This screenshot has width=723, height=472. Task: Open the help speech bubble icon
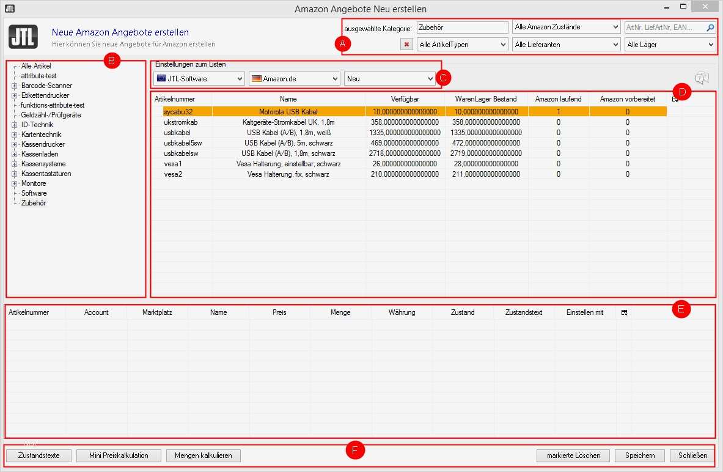coord(702,78)
